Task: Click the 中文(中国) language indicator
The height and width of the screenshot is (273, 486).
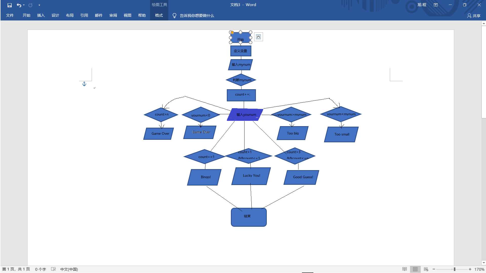Action: pos(69,269)
